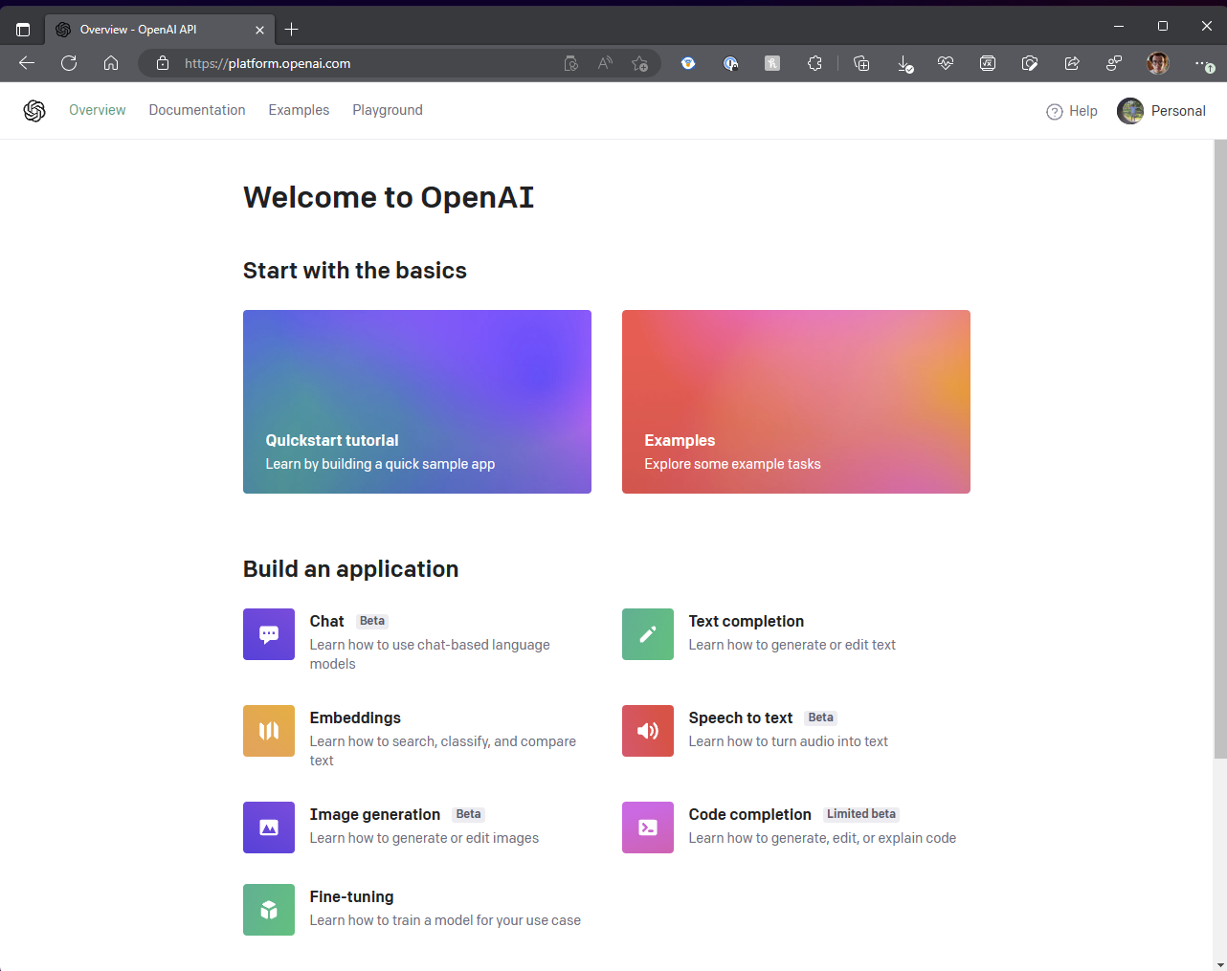
Task: Refresh the page in browser
Action: tap(69, 63)
